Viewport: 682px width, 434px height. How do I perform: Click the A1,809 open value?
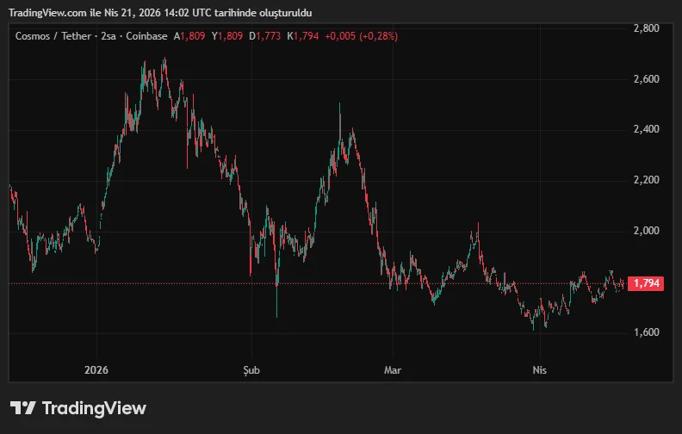tap(189, 36)
